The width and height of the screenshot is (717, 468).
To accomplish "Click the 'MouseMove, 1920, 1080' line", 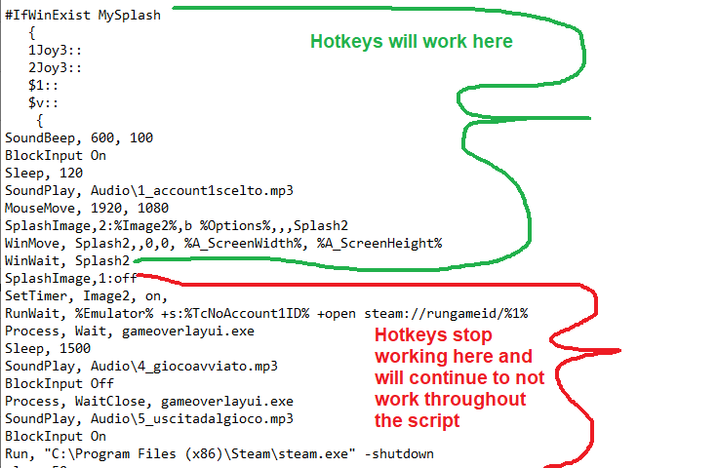I will click(87, 209).
